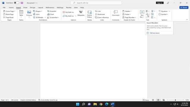Click the Wikipedia add-in
This screenshot has height=107, width=190.
[81, 13]
